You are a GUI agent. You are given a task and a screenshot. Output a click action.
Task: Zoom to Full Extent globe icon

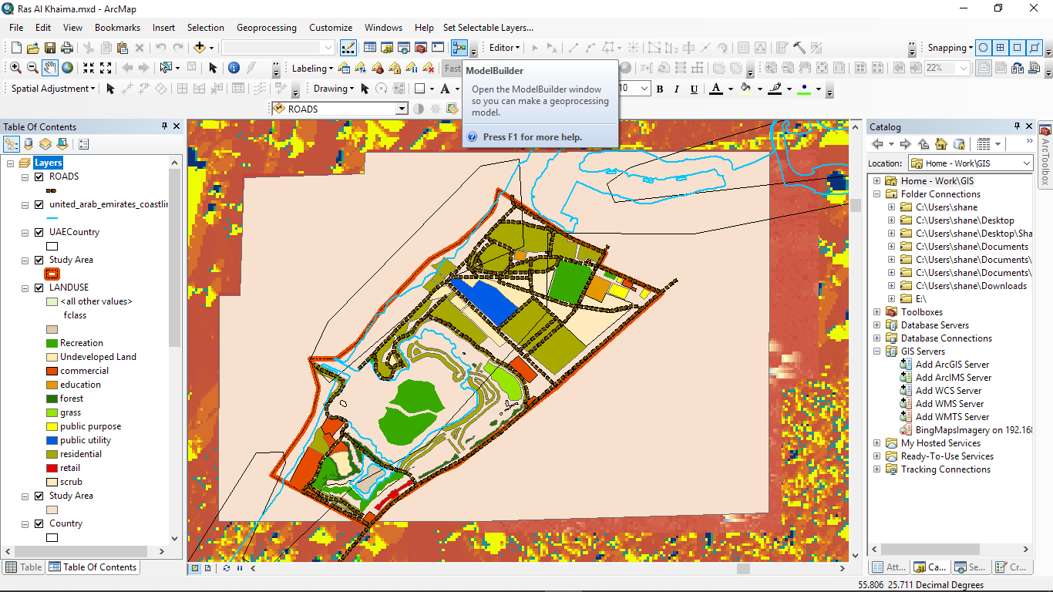coord(68,68)
